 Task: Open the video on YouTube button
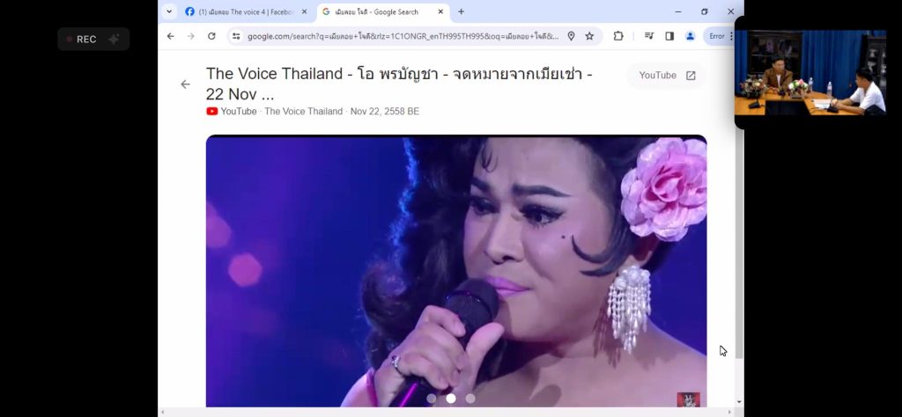pyautogui.click(x=667, y=76)
